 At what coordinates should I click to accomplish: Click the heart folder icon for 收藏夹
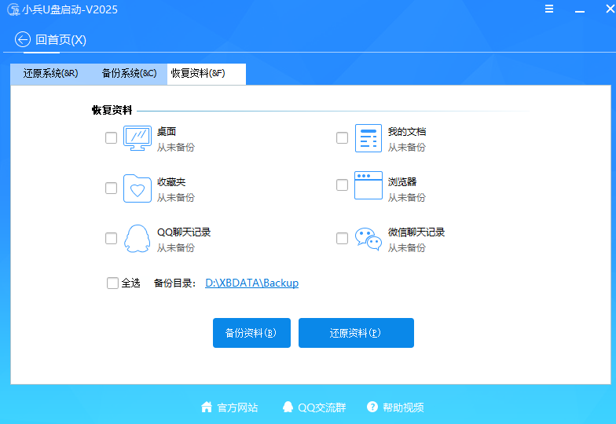point(137,188)
